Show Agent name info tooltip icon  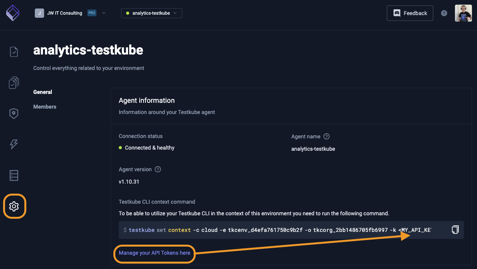click(327, 136)
